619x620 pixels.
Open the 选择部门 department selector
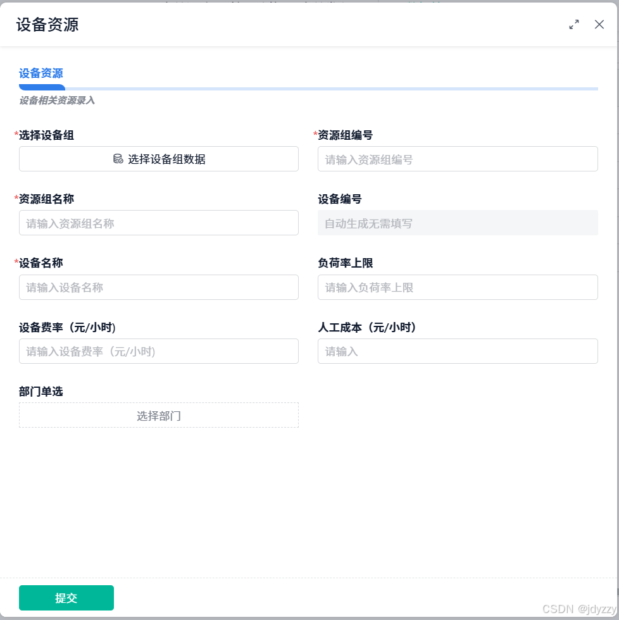click(158, 415)
